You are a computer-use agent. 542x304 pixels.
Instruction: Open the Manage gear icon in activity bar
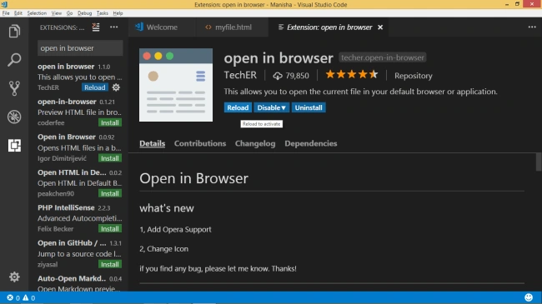point(14,277)
